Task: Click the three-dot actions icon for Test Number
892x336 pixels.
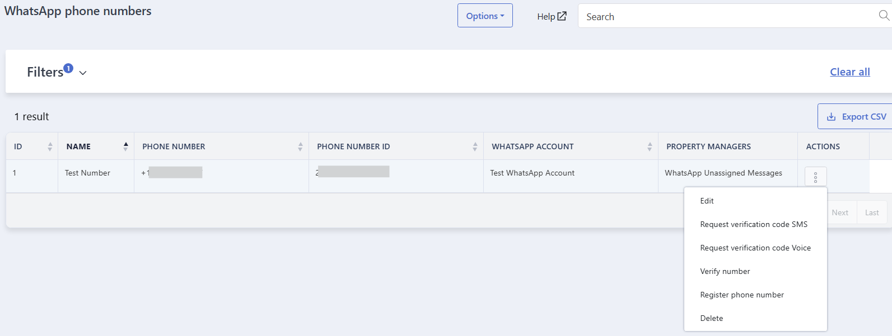Action: [815, 177]
